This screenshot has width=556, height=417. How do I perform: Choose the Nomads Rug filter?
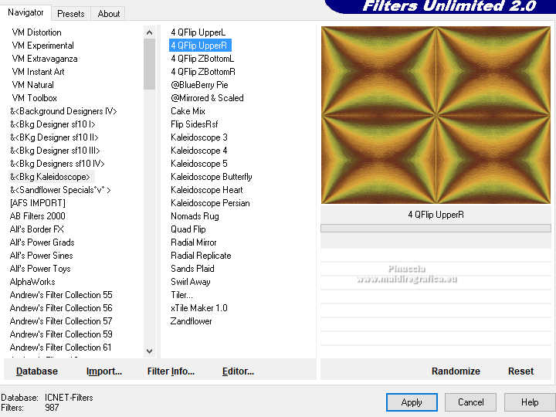(195, 216)
